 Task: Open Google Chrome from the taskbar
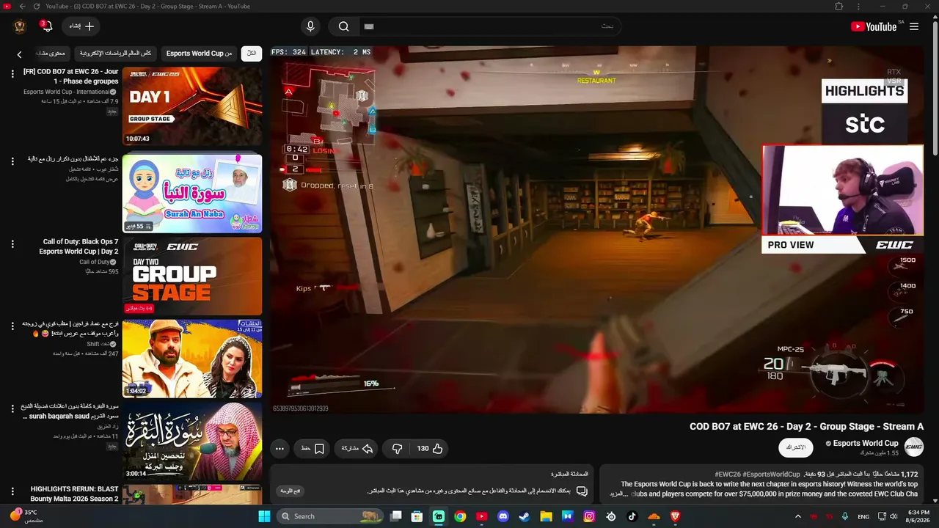tap(460, 516)
